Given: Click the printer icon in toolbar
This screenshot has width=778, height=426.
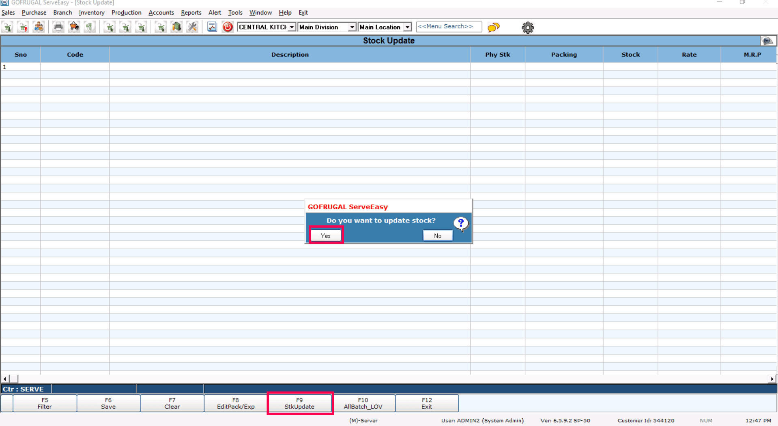Looking at the screenshot, I should pyautogui.click(x=58, y=27).
